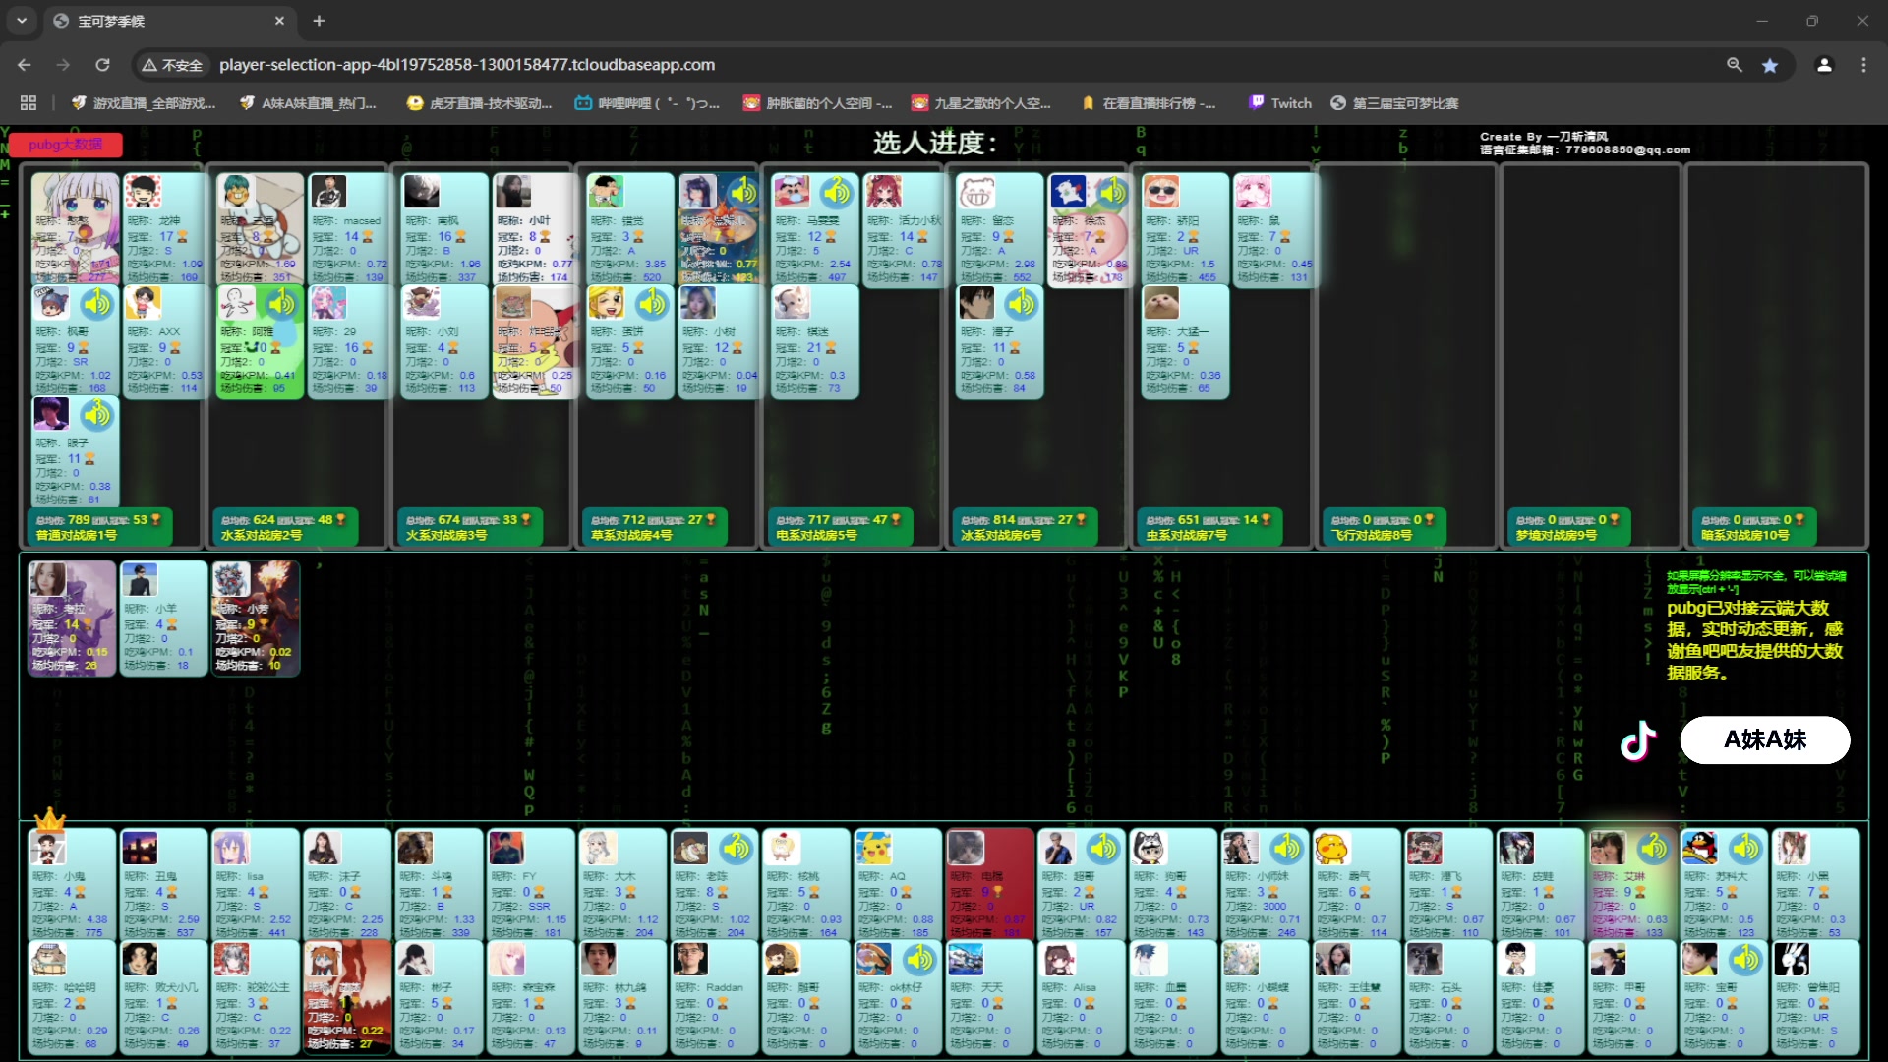Click the 不安全 site security indicator

tap(172, 65)
